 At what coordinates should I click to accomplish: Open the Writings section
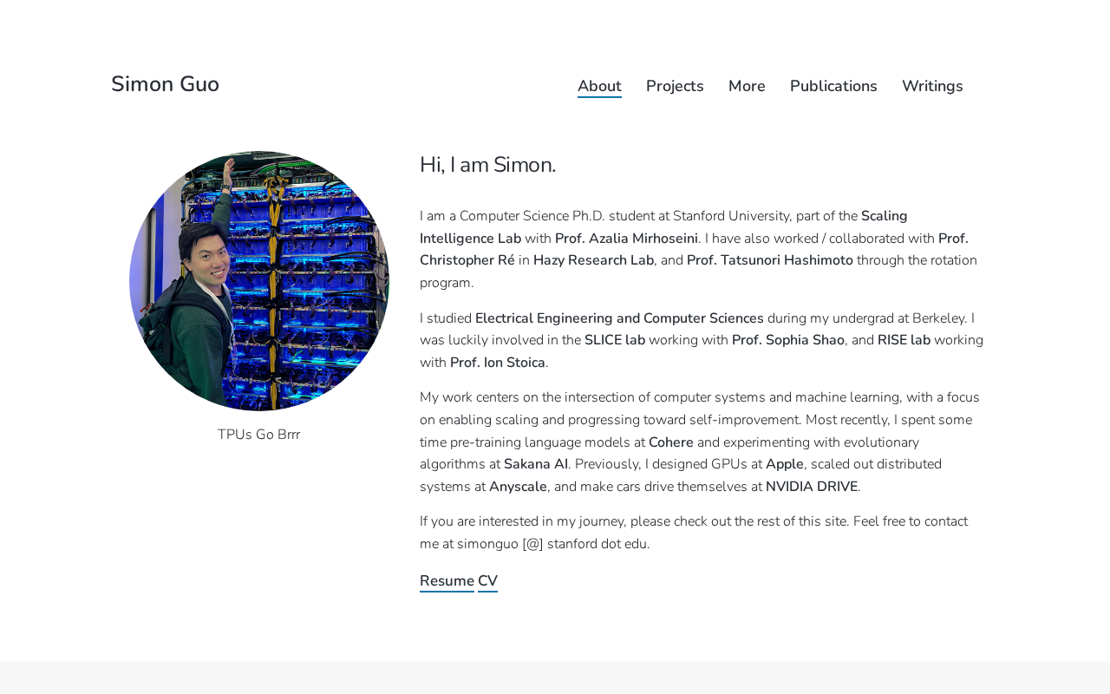coord(932,87)
